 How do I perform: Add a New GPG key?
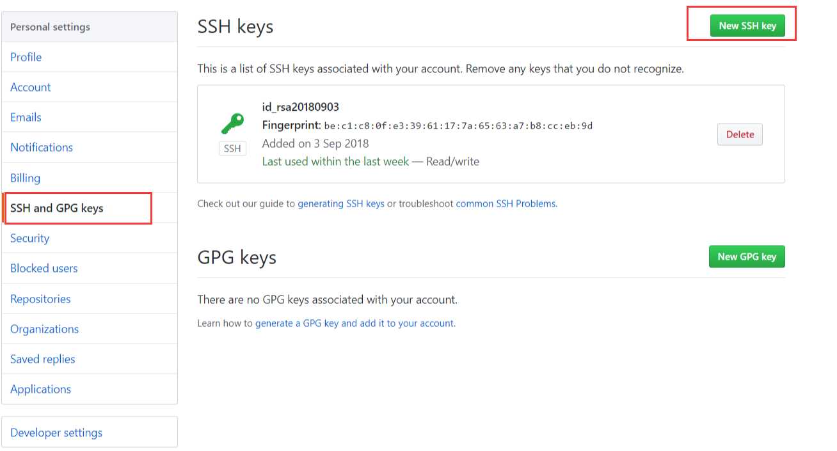click(x=747, y=257)
